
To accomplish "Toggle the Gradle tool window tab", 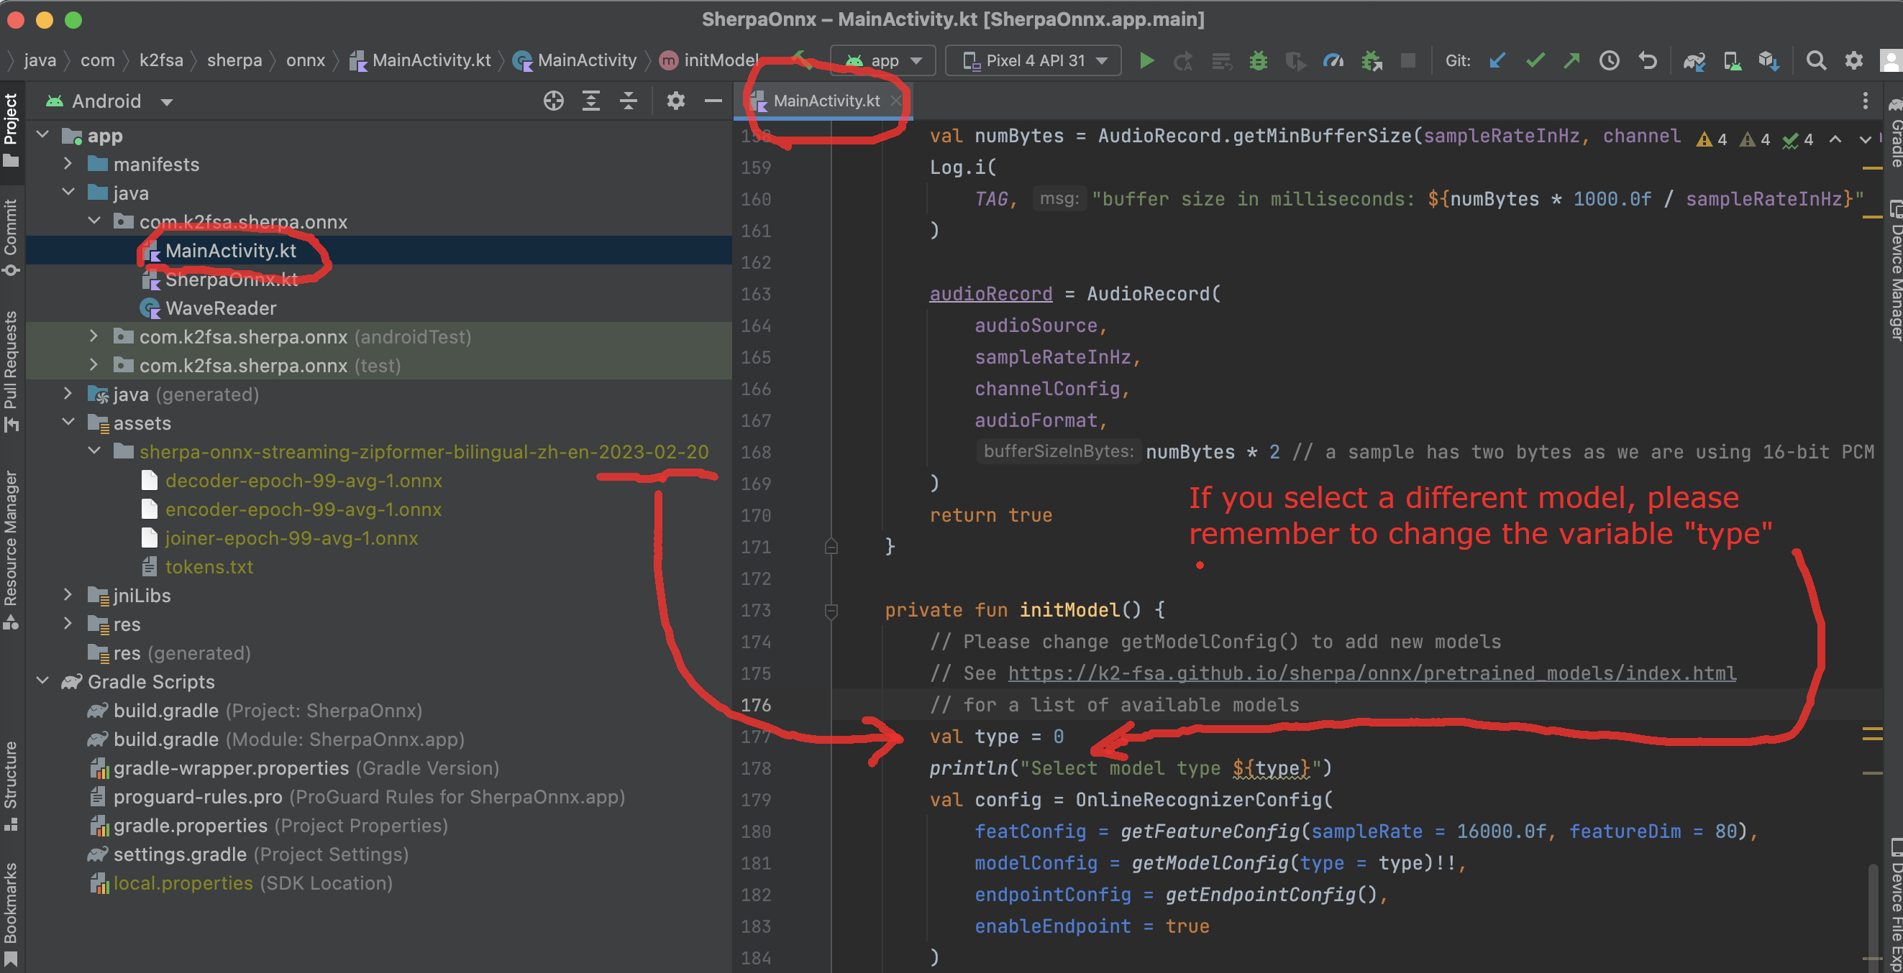I will [x=1896, y=132].
